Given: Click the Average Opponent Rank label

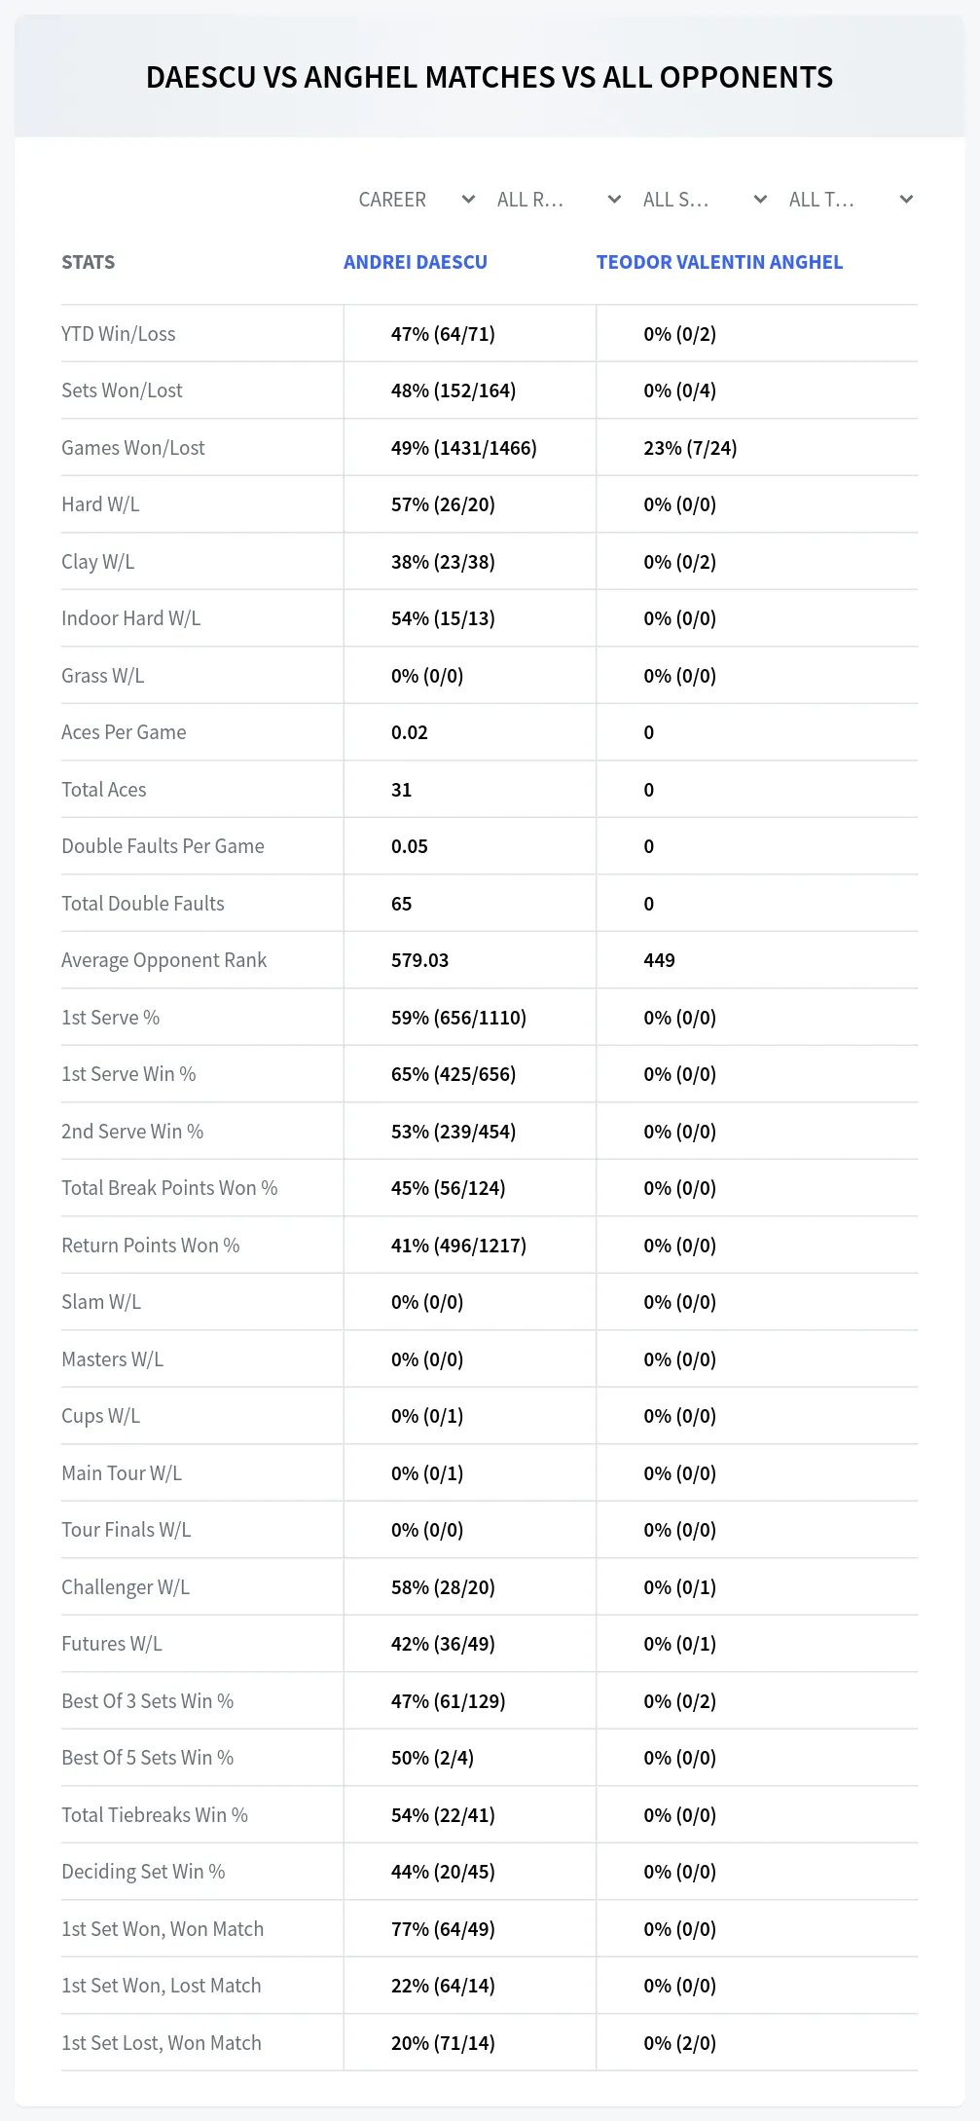Looking at the screenshot, I should pos(163,960).
